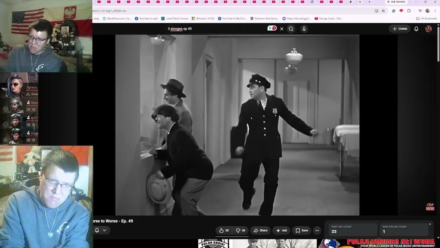The height and width of the screenshot is (248, 440).
Task: Switch to the Wikipedia 'W' tab
Action: click(x=360, y=2)
